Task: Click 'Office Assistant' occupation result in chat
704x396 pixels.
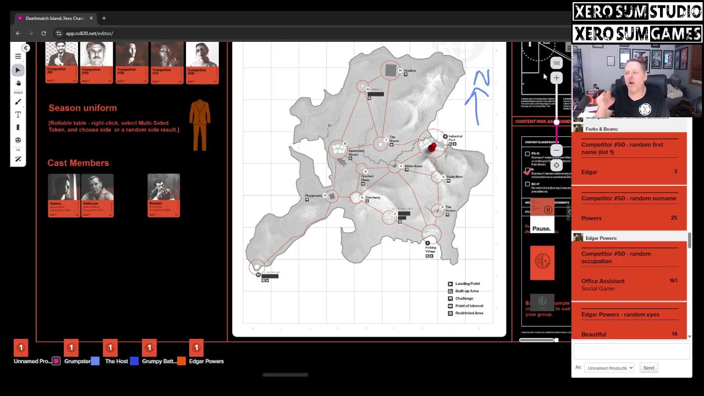Action: pyautogui.click(x=603, y=281)
